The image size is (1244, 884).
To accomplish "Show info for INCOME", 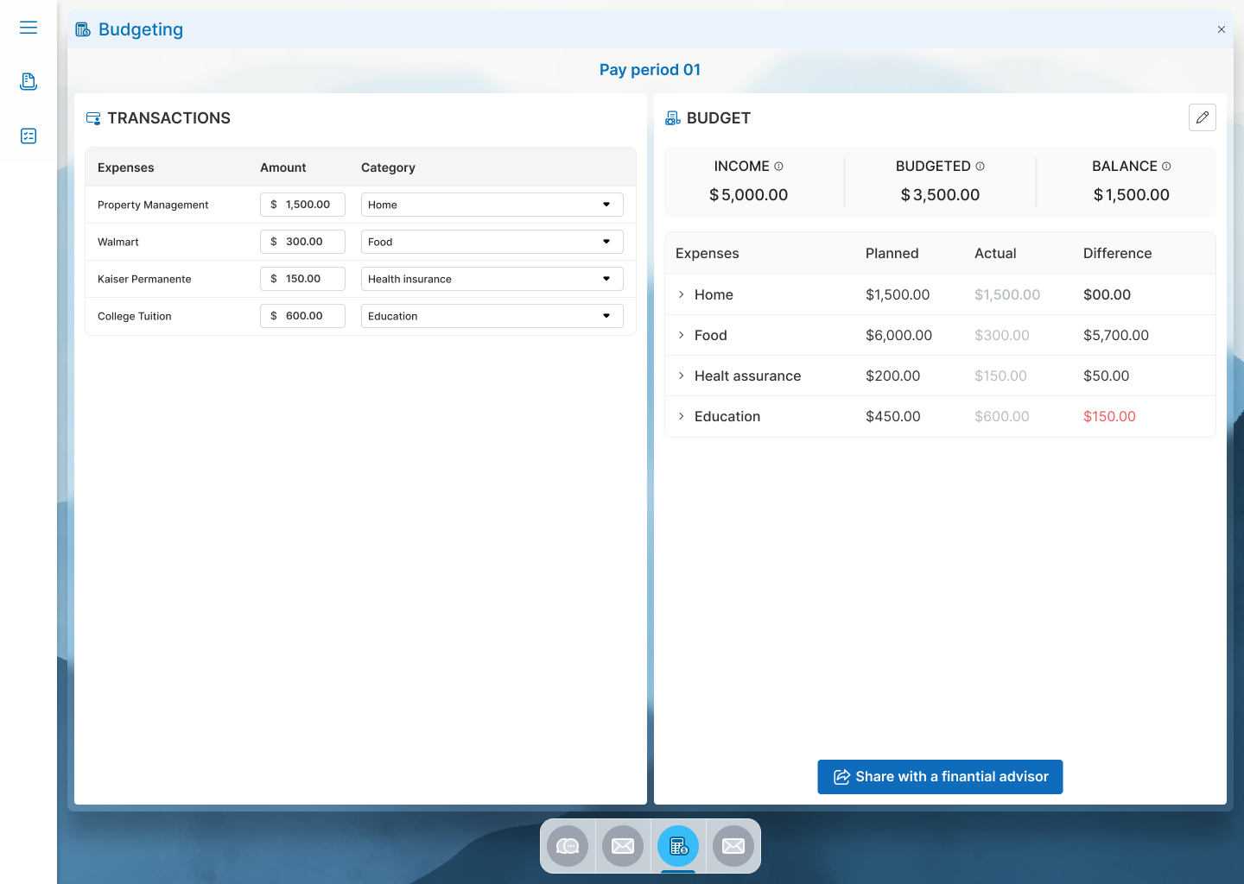I will tap(778, 167).
